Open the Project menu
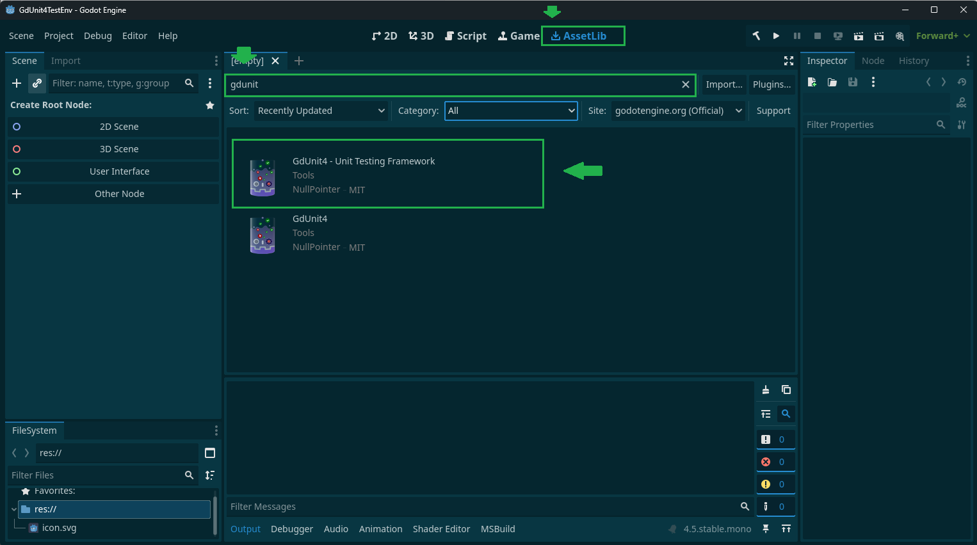Screen dimensions: 977x545 click(58, 36)
